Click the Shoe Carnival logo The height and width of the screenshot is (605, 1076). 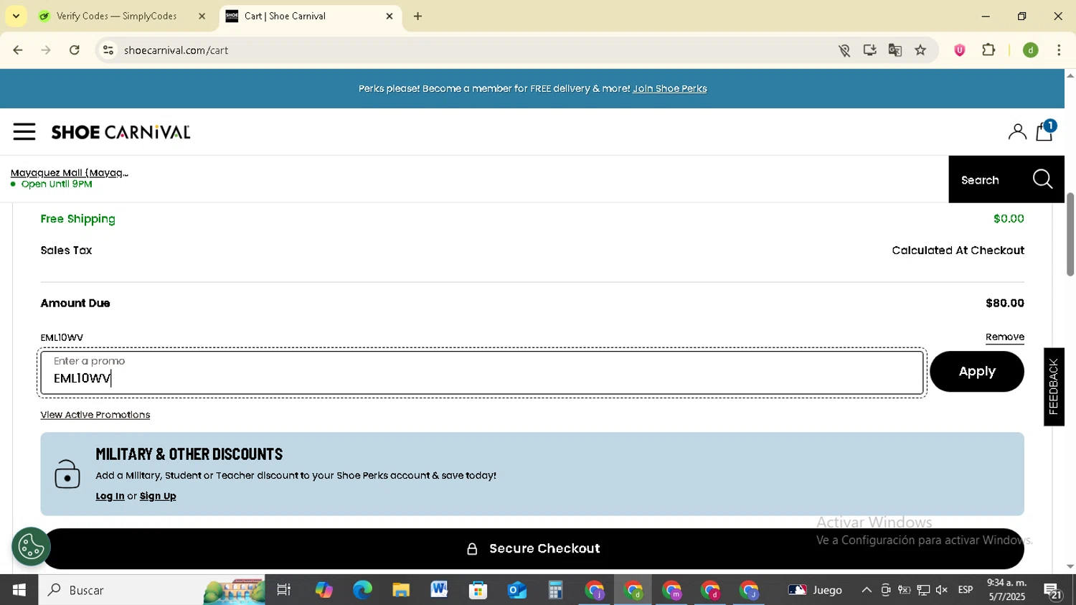click(121, 132)
